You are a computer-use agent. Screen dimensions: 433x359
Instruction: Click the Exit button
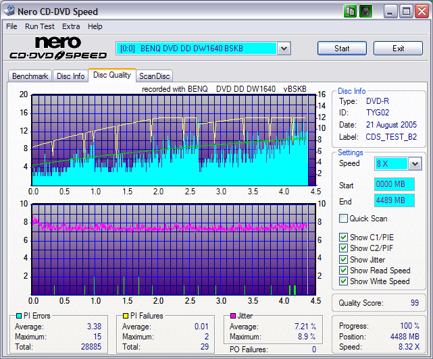tap(398, 48)
